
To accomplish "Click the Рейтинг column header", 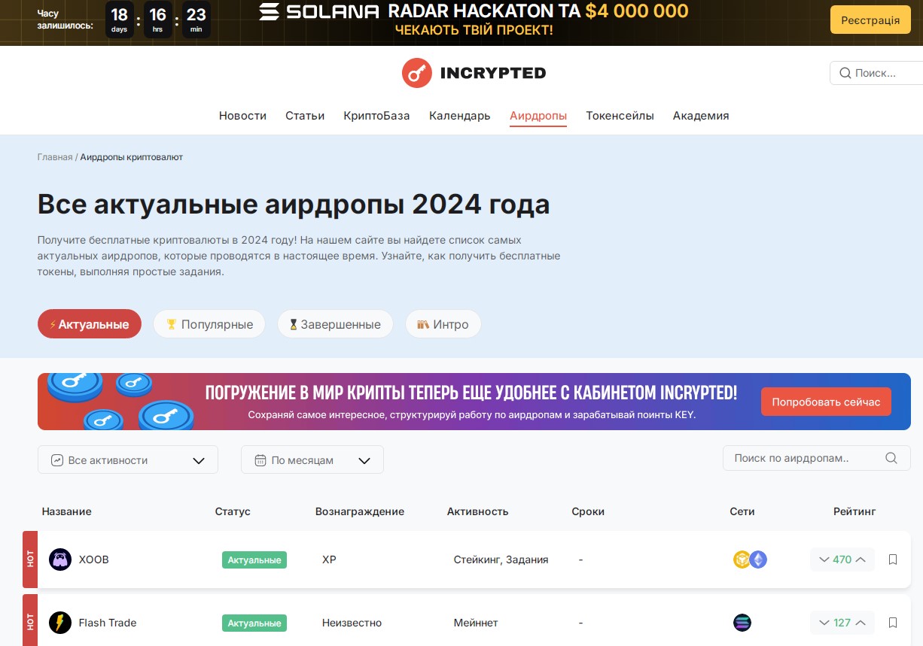I will pos(854,511).
